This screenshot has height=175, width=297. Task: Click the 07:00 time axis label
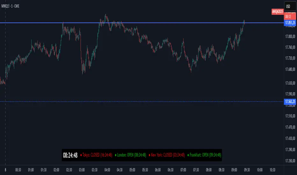click(183, 170)
